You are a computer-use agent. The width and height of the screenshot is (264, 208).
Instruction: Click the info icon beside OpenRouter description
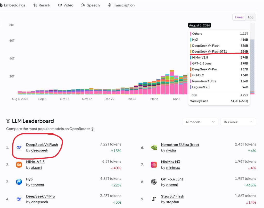point(93,129)
